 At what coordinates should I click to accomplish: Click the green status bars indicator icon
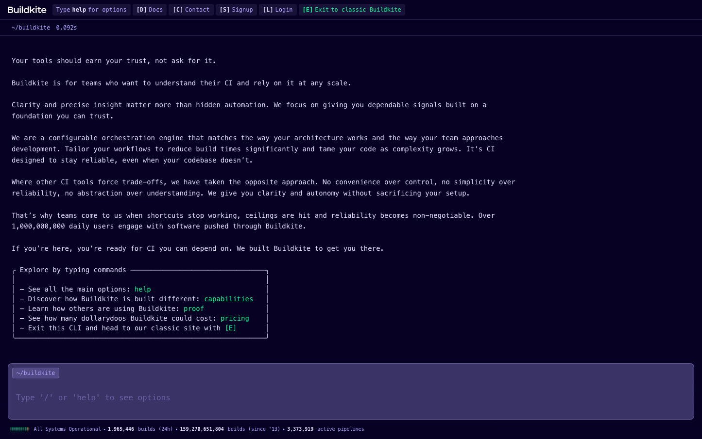(x=20, y=429)
